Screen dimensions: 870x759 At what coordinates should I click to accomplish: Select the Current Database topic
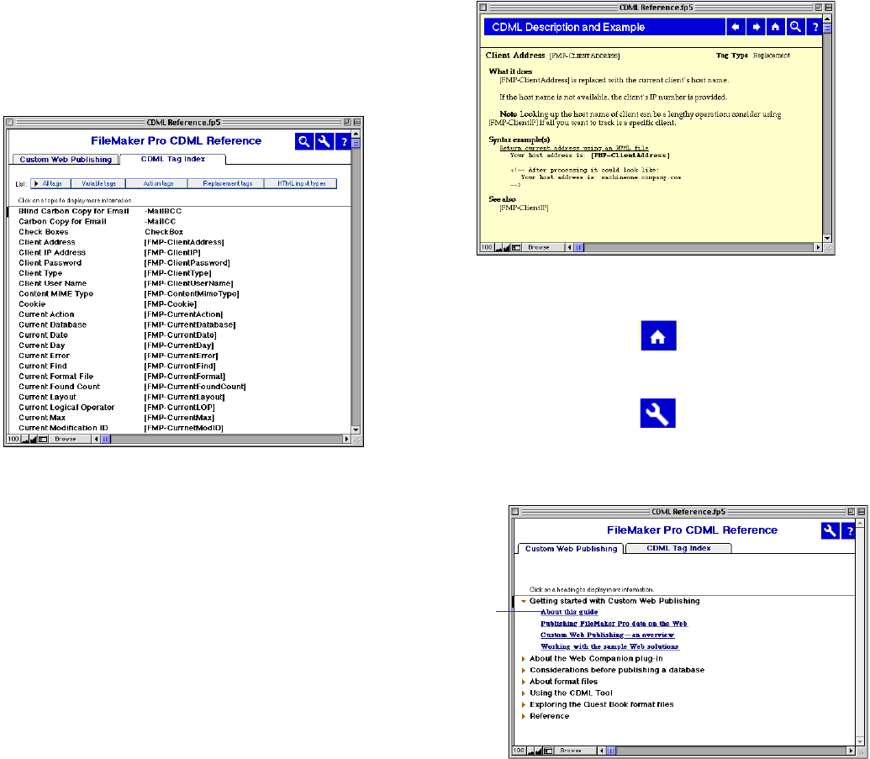pyautogui.click(x=53, y=324)
